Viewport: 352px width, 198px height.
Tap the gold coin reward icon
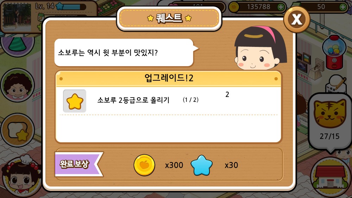pyautogui.click(x=144, y=165)
